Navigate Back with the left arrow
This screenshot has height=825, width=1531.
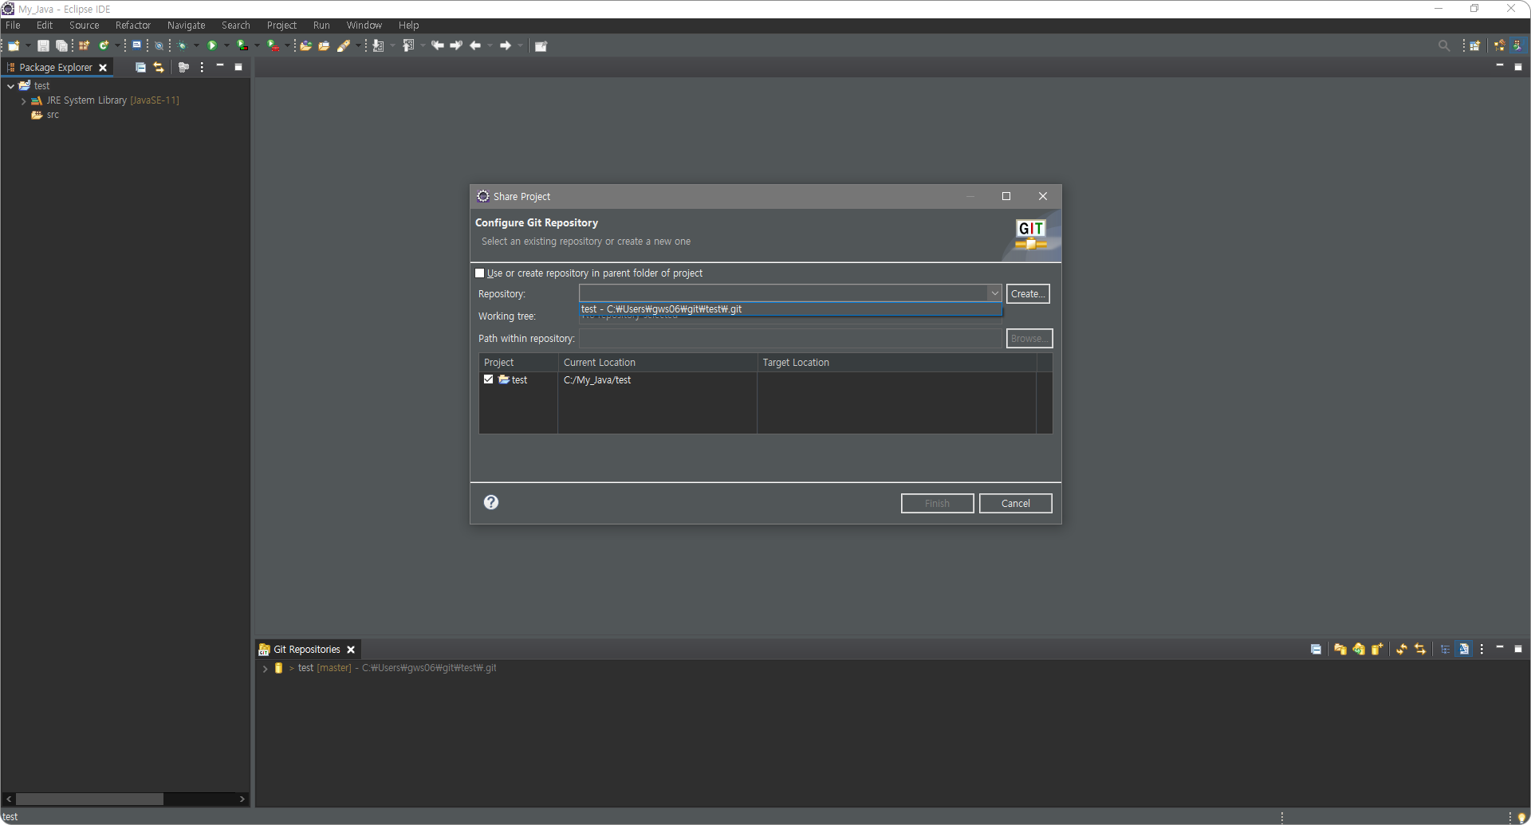point(475,46)
